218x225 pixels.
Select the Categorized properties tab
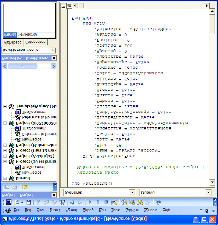(x=35, y=42)
